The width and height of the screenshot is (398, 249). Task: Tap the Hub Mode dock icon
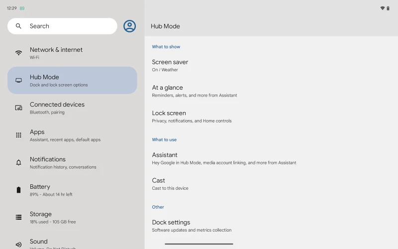click(18, 80)
